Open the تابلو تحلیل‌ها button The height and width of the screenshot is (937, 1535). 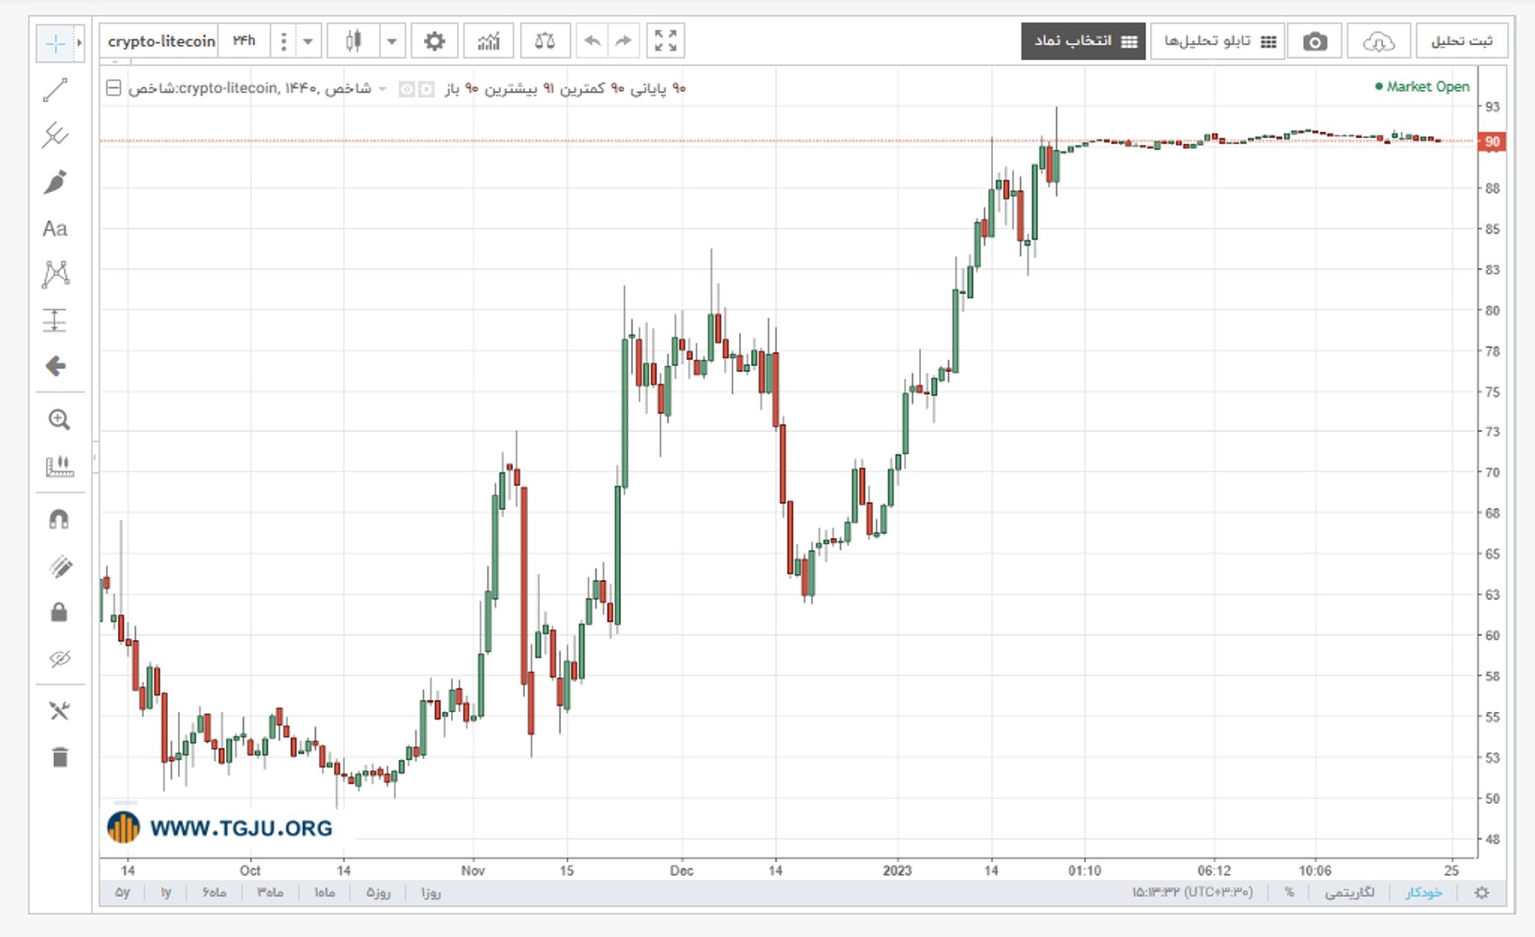tap(1219, 41)
